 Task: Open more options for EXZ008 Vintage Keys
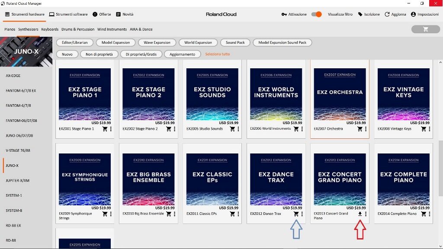[x=430, y=129]
